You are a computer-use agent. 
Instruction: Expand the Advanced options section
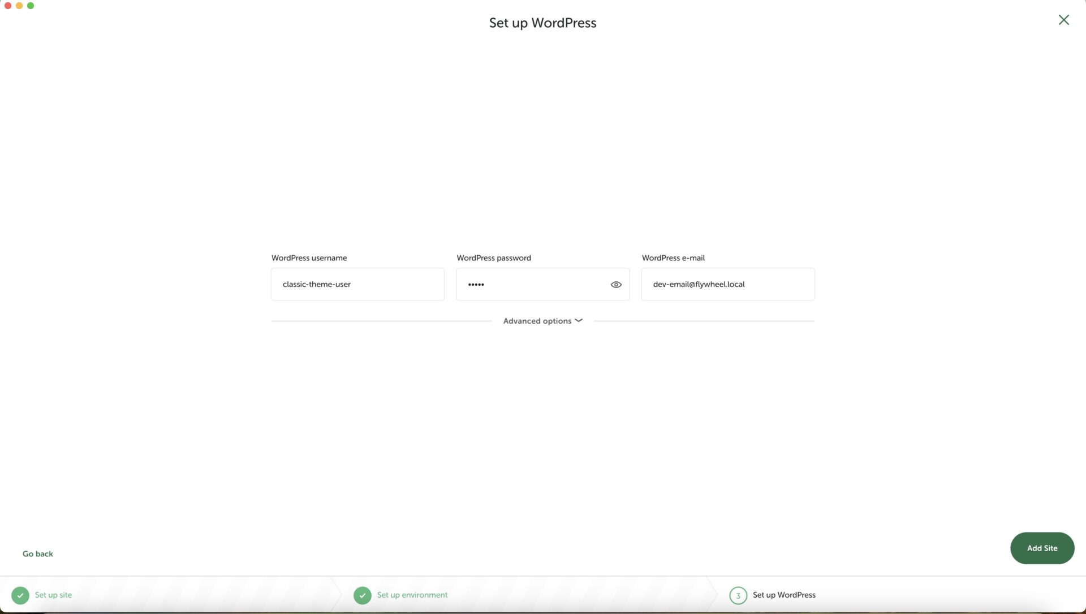click(x=542, y=321)
